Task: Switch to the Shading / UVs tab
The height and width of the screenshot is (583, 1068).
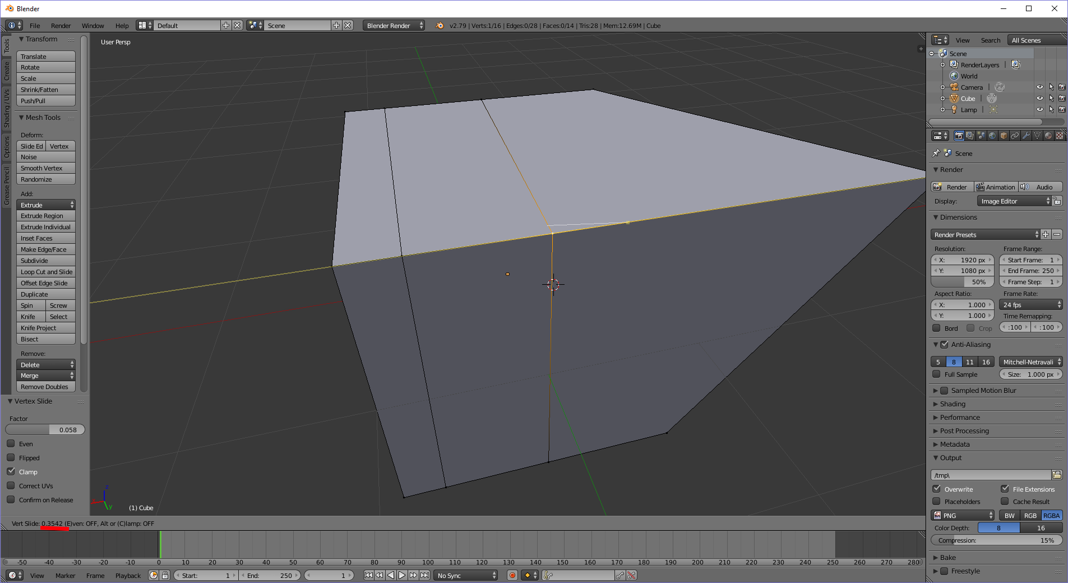Action: [x=7, y=108]
